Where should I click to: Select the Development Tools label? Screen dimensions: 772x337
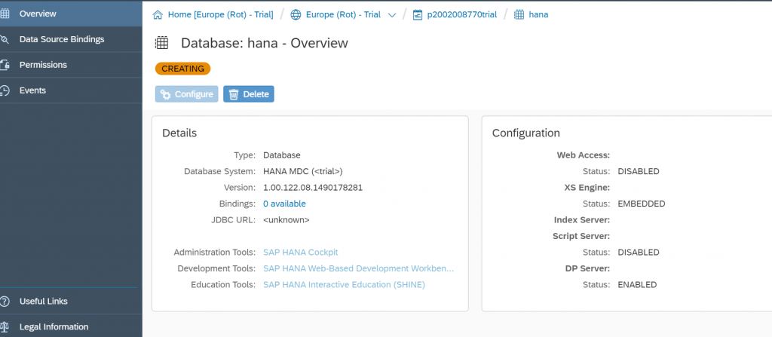click(x=216, y=268)
